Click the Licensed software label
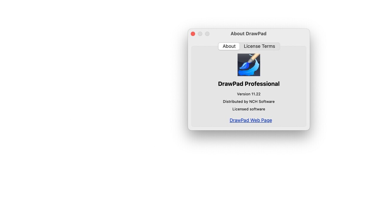Image resolution: width=388 pixels, height=215 pixels. (249, 109)
